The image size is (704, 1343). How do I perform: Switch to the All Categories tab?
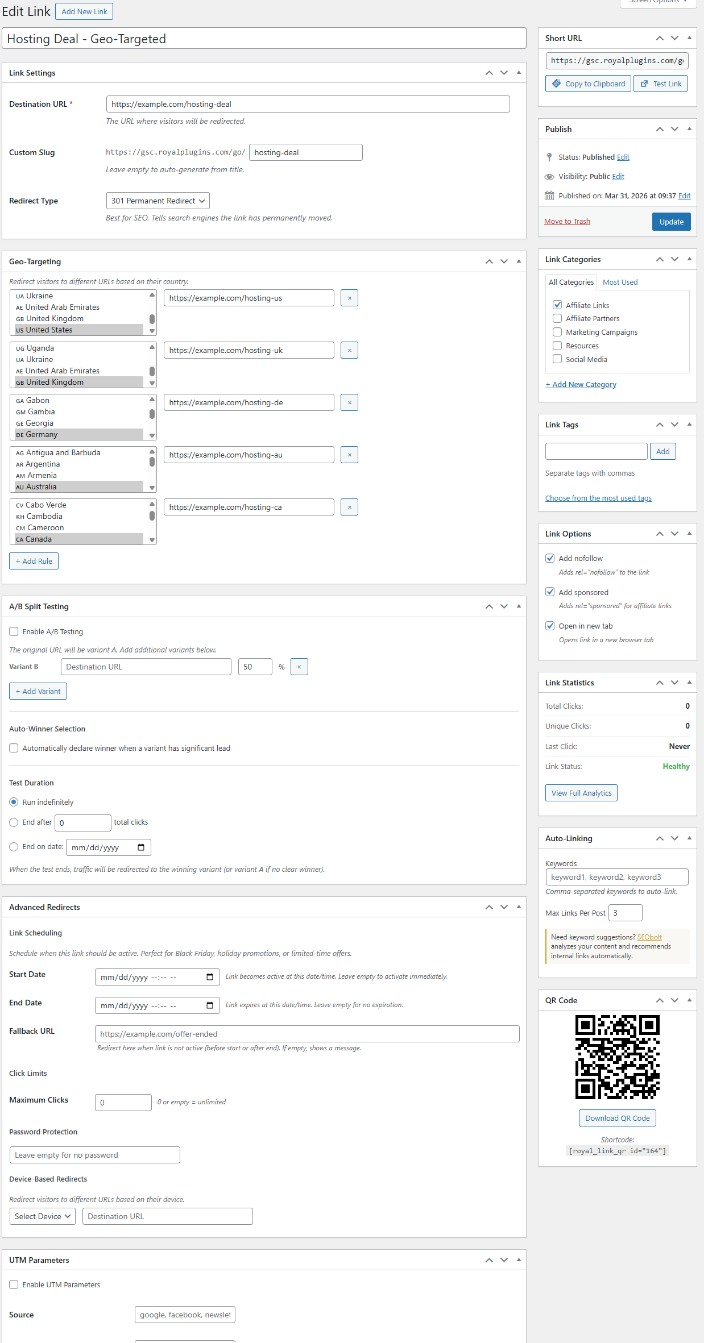coord(570,282)
